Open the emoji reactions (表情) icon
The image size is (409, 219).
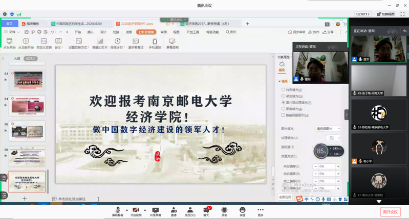(242, 210)
